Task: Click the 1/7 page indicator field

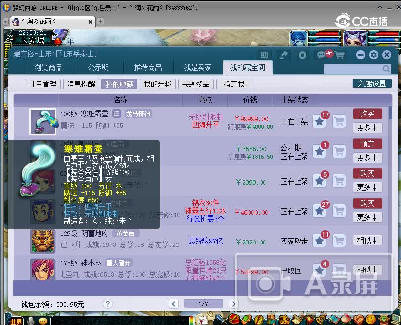Action: pyautogui.click(x=203, y=304)
